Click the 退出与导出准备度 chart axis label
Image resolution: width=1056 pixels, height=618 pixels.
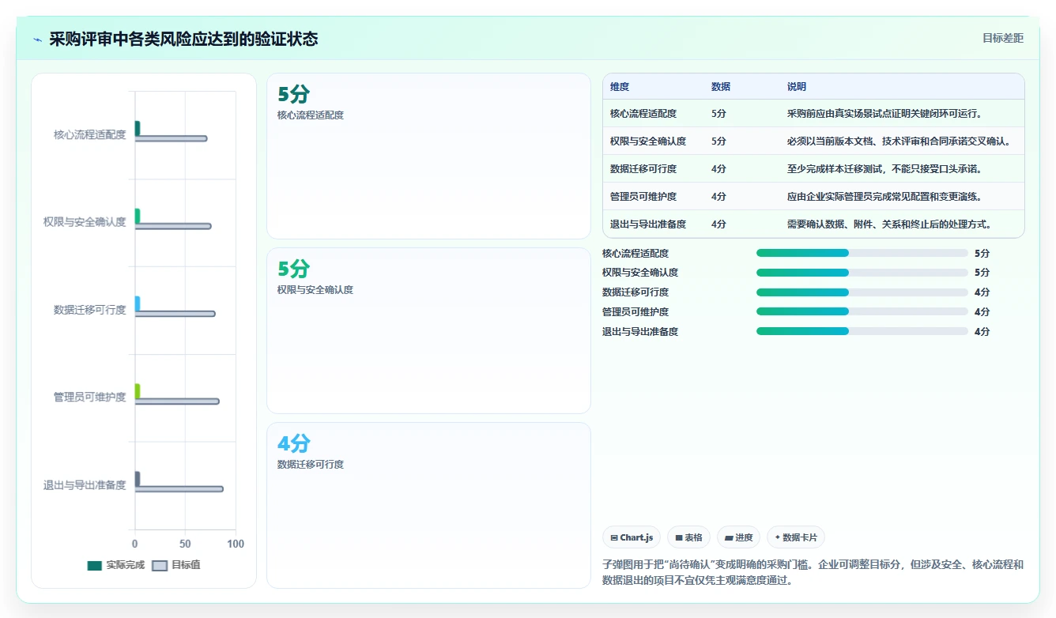[85, 485]
